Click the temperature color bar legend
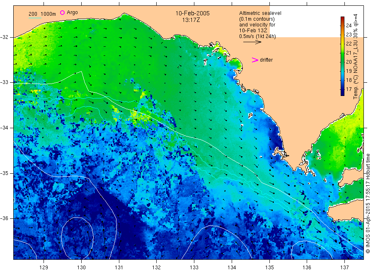Screen dimensions: 373x273 click(342, 56)
